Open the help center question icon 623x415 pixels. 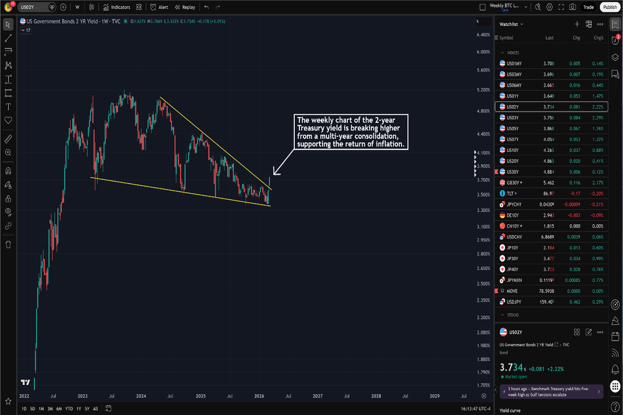pos(615,406)
